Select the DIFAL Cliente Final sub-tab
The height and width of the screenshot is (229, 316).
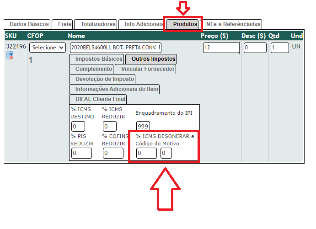point(98,99)
